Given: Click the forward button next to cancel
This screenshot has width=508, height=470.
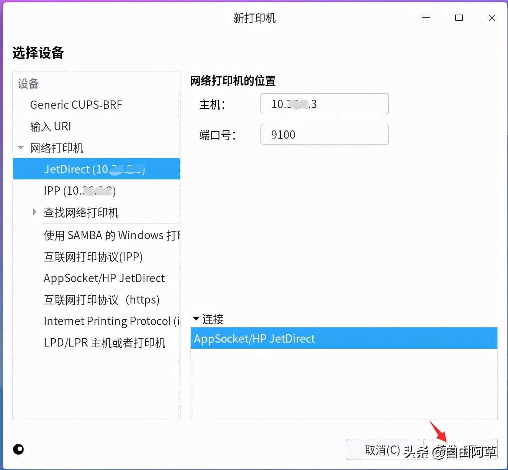Looking at the screenshot, I should point(461,449).
